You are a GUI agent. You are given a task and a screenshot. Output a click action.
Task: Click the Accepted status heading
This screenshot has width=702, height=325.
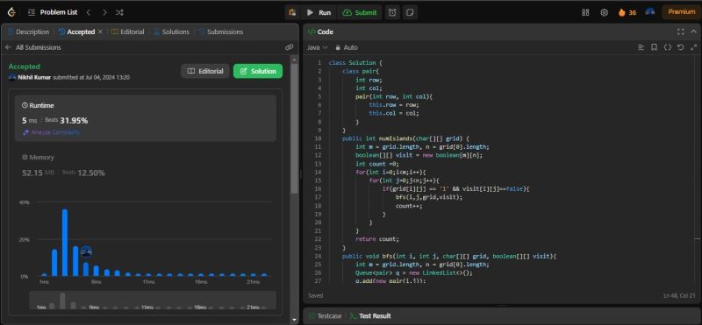coord(25,67)
